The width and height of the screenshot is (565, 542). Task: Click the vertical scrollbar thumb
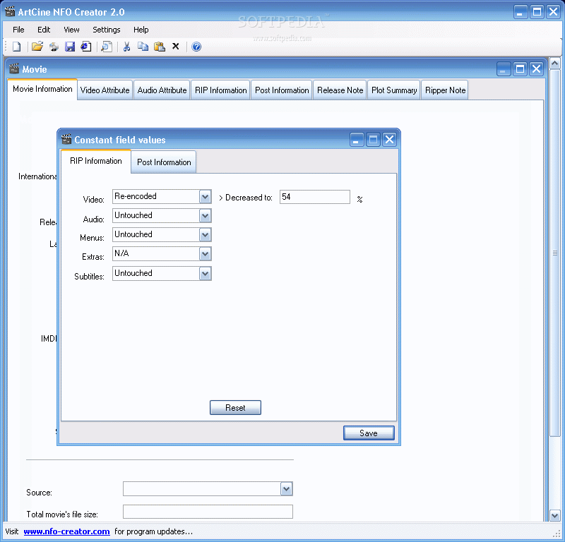pos(555,253)
